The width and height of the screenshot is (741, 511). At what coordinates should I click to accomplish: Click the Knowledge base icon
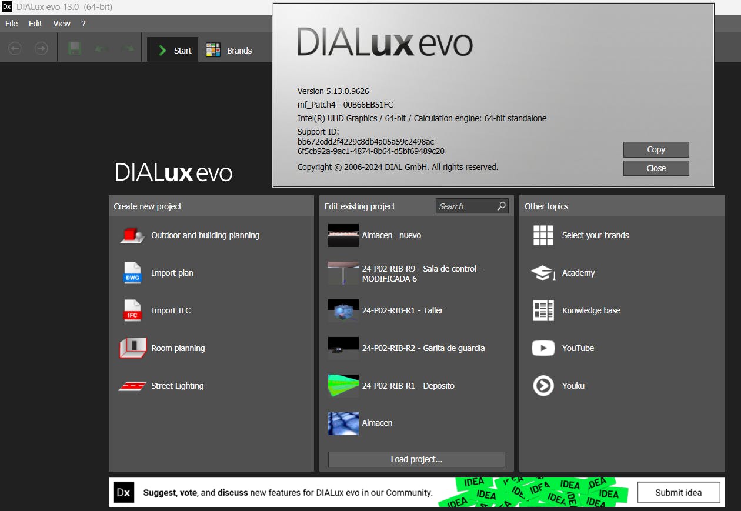pos(543,310)
